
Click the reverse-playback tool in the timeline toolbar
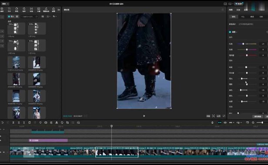tap(51, 122)
